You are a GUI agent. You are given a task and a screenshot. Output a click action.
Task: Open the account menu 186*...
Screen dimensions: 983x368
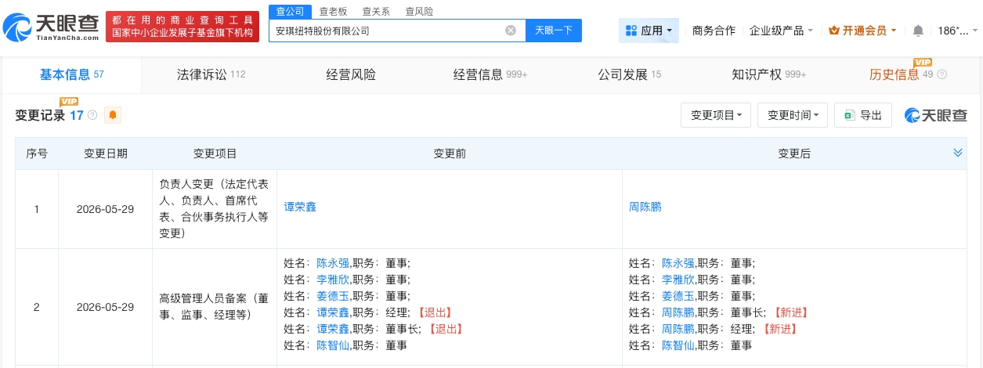(957, 31)
